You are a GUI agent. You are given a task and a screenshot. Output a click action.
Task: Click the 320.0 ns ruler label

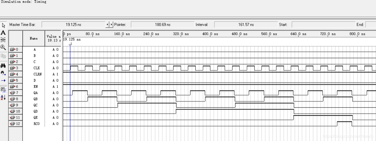tap(181, 34)
